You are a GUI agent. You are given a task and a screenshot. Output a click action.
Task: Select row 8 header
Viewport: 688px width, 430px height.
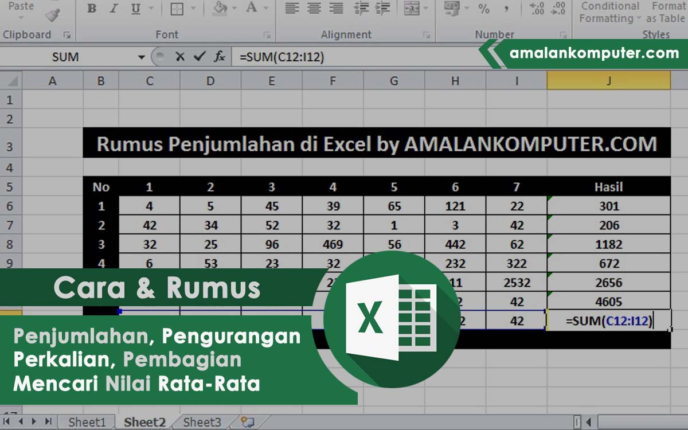[11, 244]
